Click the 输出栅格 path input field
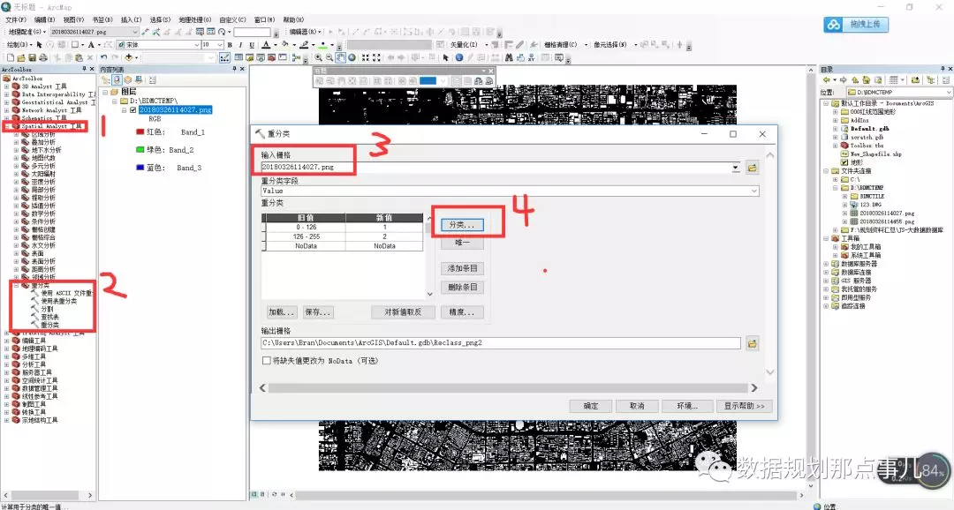 click(501, 343)
